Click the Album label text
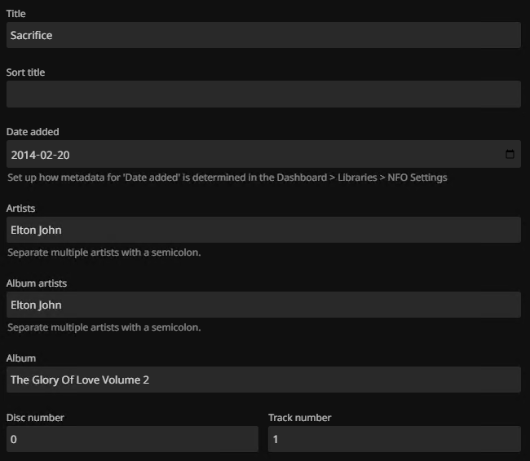Image resolution: width=530 pixels, height=461 pixels. point(21,358)
